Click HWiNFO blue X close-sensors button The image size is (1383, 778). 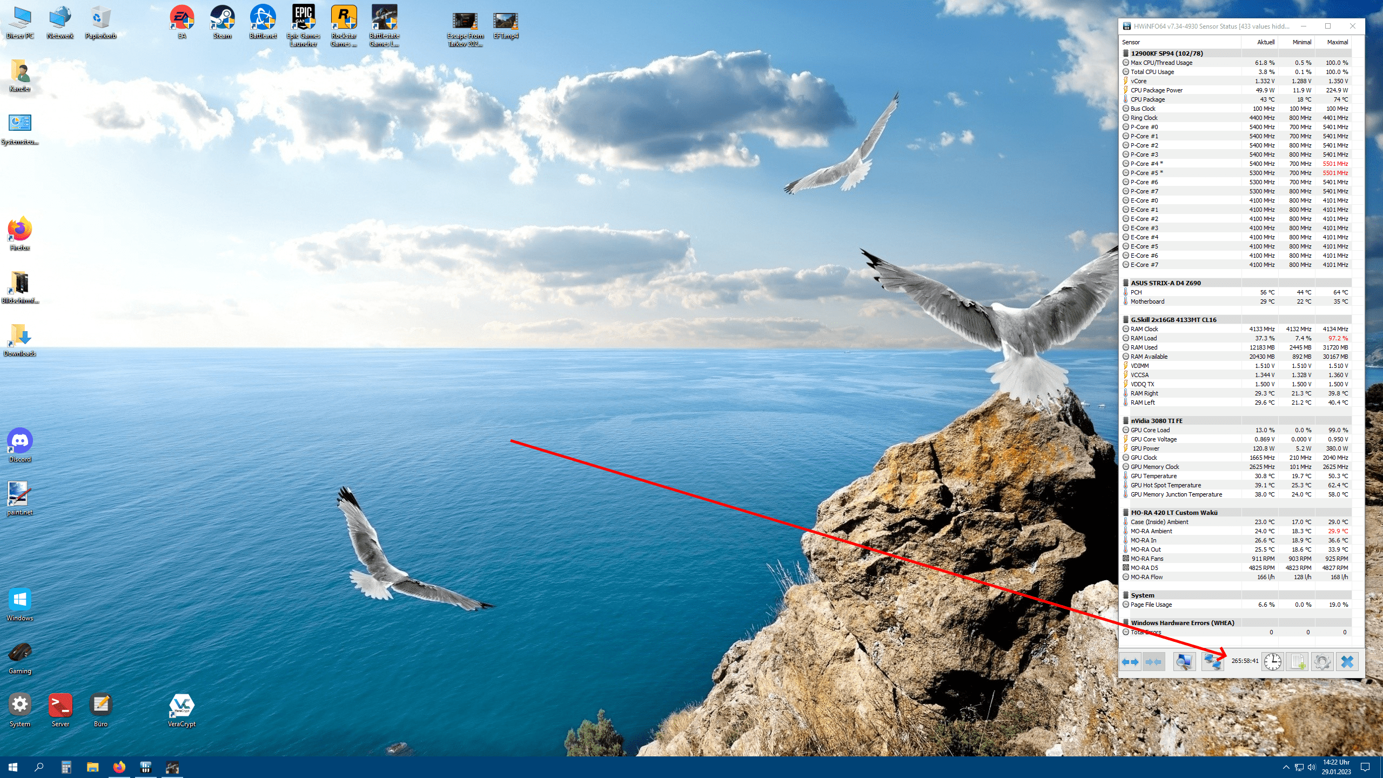[1347, 661]
